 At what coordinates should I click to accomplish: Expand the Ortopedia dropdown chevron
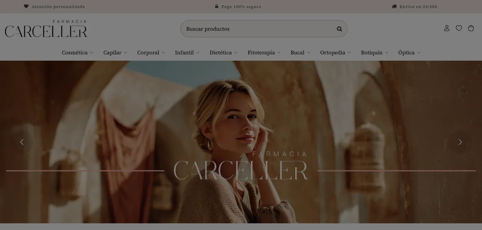pyautogui.click(x=349, y=52)
